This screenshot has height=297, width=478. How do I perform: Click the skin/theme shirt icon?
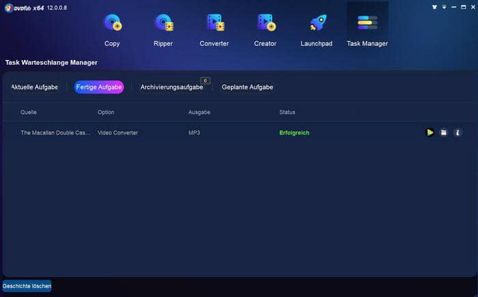(x=435, y=7)
